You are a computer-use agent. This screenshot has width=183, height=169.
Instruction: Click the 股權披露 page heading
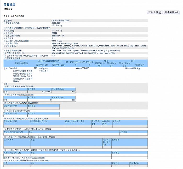click(9, 5)
